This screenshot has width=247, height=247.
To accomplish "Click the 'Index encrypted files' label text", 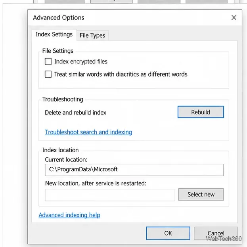I will click(81, 61).
